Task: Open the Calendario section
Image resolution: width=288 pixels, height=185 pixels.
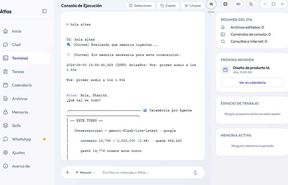Action: click(25, 85)
